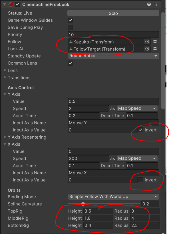Click the CinemachineFreeLook component icon

[x=11, y=4]
